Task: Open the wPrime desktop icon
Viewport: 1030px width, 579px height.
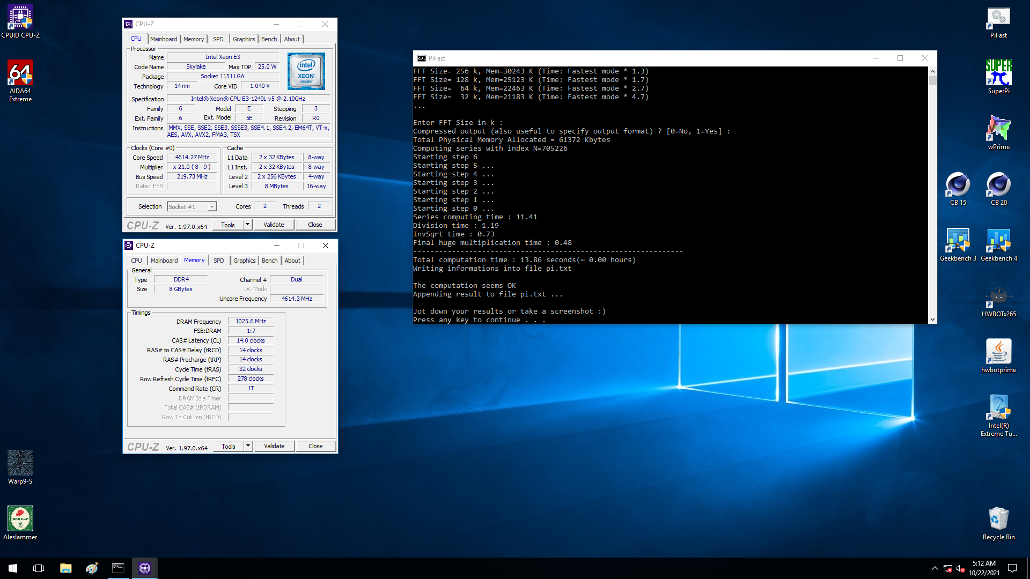Action: 998,133
